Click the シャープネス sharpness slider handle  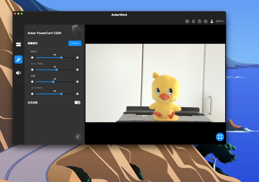pos(57,70)
